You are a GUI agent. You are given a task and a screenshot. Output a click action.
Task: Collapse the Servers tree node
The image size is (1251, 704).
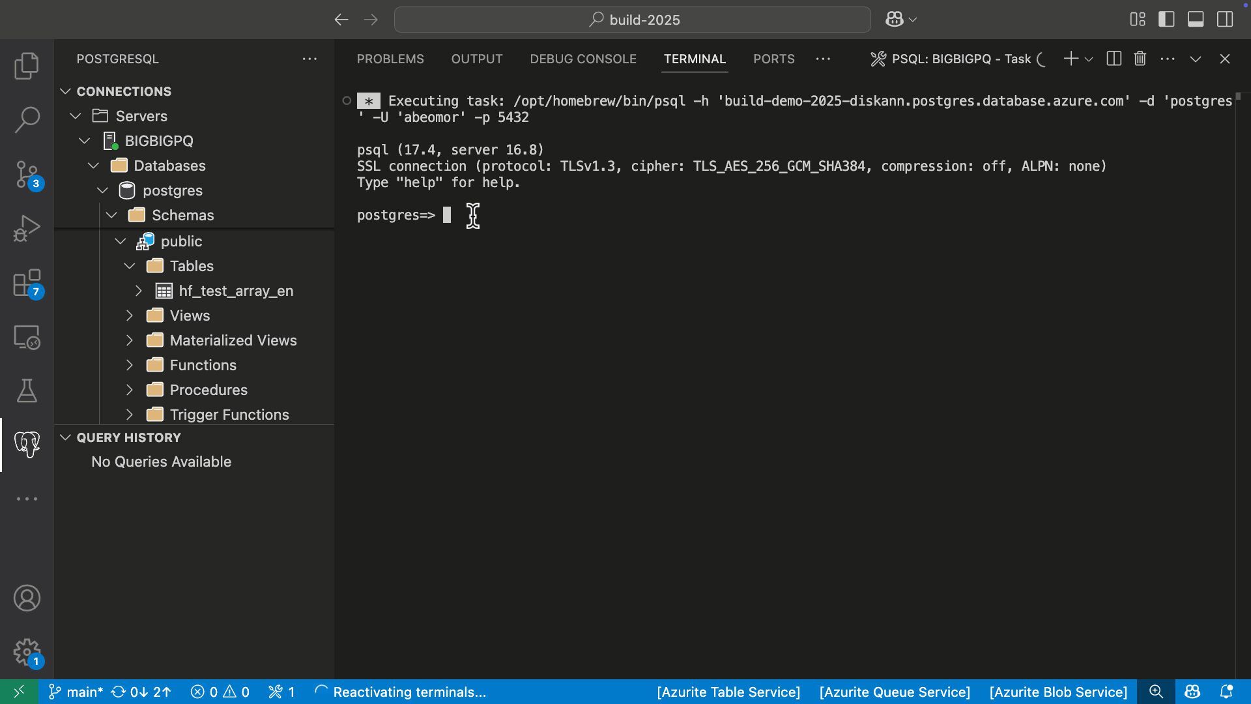(76, 116)
